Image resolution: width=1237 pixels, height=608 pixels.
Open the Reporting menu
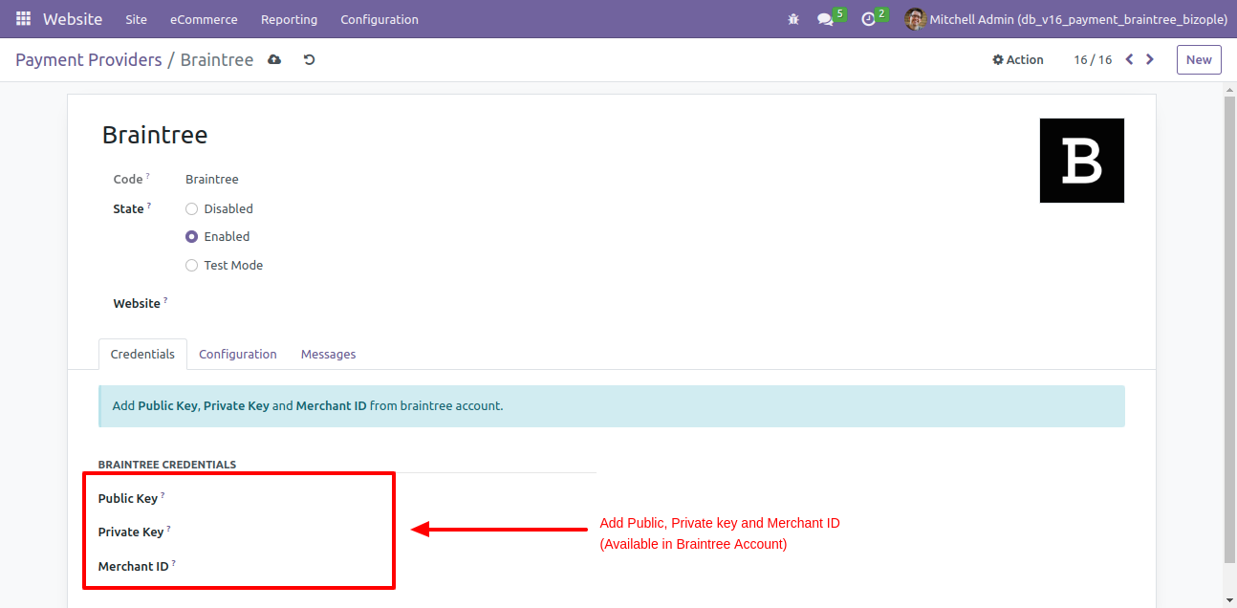click(x=289, y=19)
